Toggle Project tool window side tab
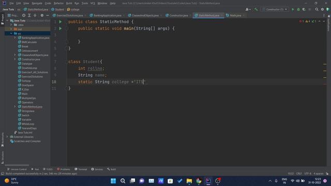 click(2, 20)
